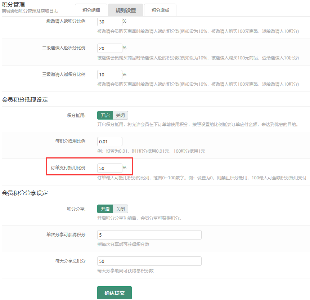This screenshot has width=310, height=300.
Task: Click the 积分管理 heading
Action: tap(14, 5)
